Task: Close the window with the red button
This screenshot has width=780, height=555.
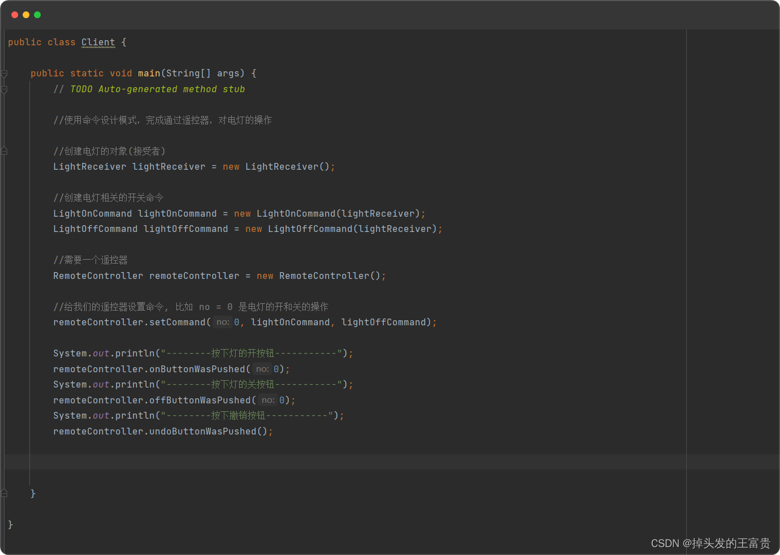Action: 15,15
